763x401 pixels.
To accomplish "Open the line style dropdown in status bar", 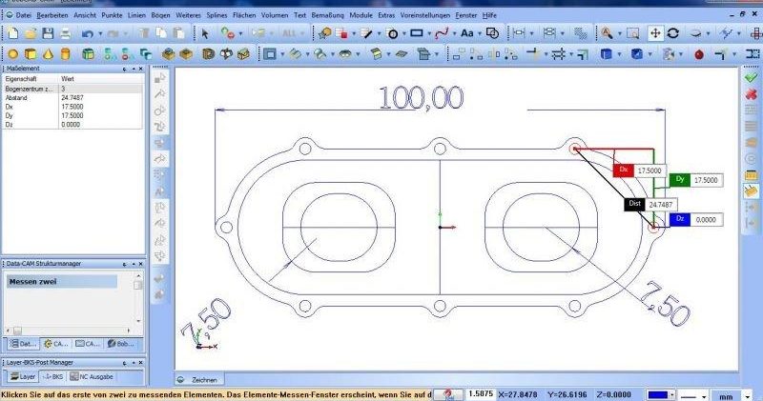I will click(x=704, y=396).
